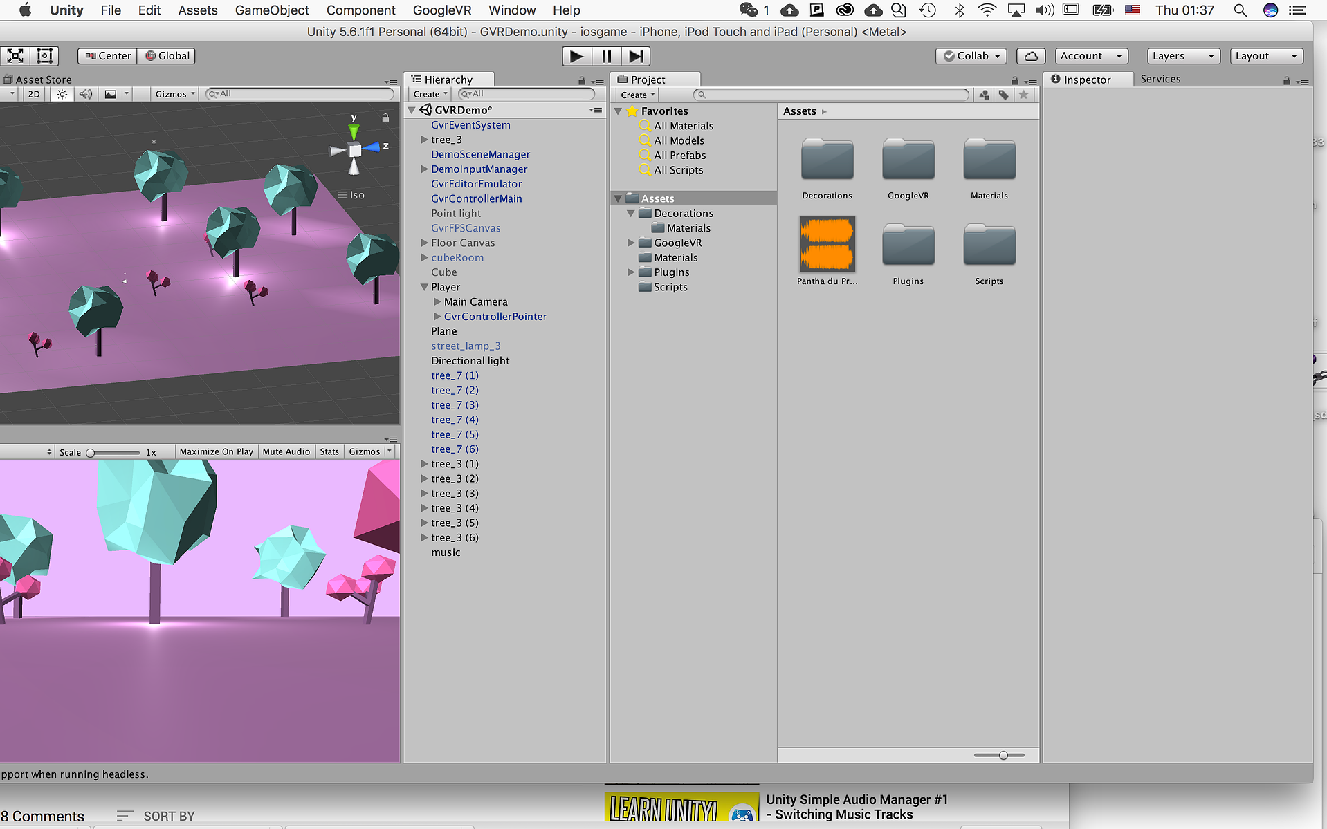This screenshot has width=1327, height=829.
Task: Lock the Inspector panel
Action: click(x=1287, y=81)
